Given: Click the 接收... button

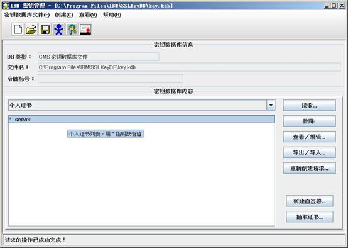Looking at the screenshot, I should point(310,105).
